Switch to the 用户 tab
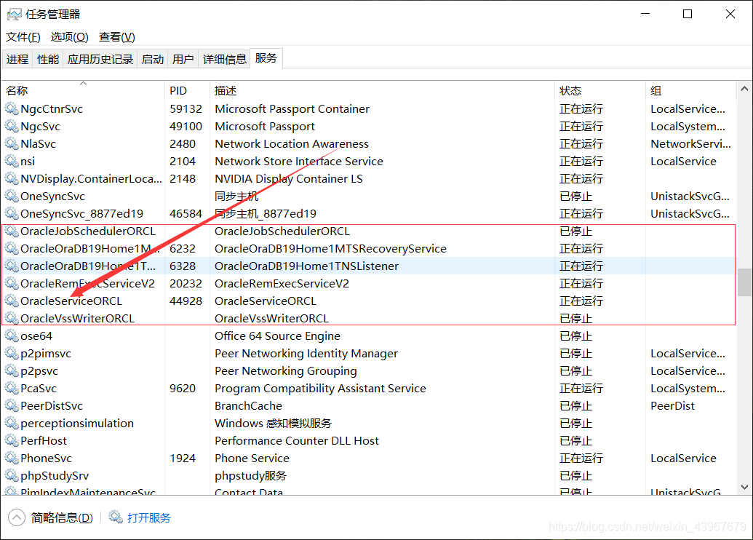 [x=183, y=59]
